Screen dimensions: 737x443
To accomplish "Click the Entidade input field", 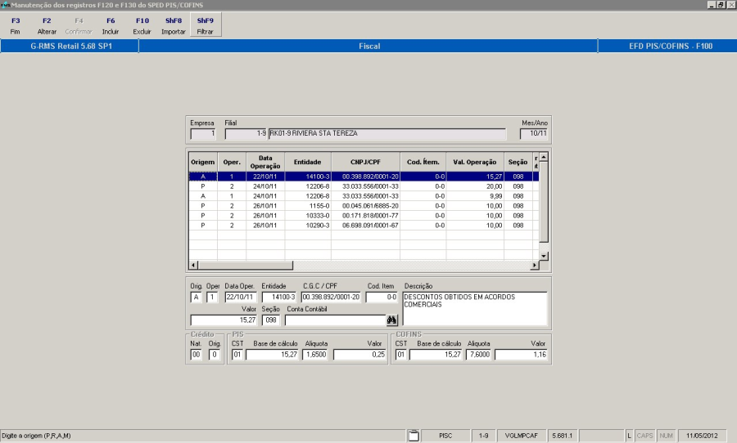I will pyautogui.click(x=279, y=297).
